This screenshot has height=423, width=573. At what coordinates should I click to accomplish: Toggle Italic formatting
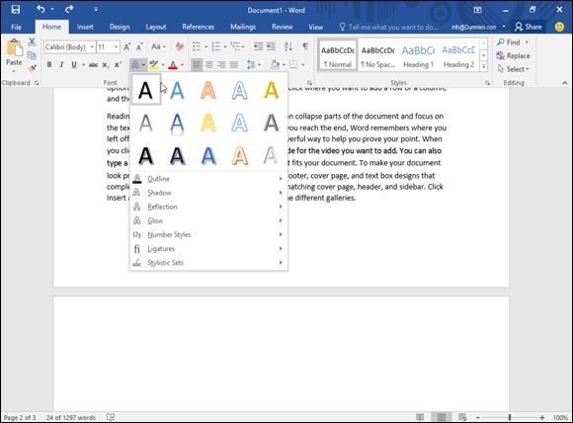click(x=61, y=64)
